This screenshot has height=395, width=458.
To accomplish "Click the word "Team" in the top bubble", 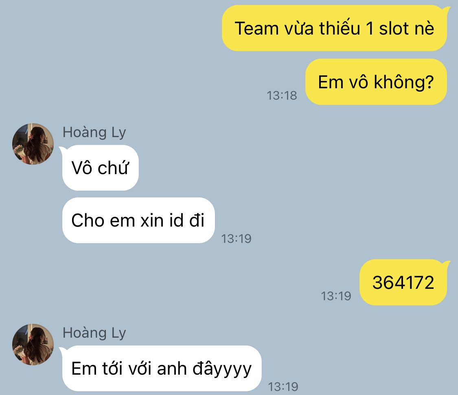I will coord(257,28).
